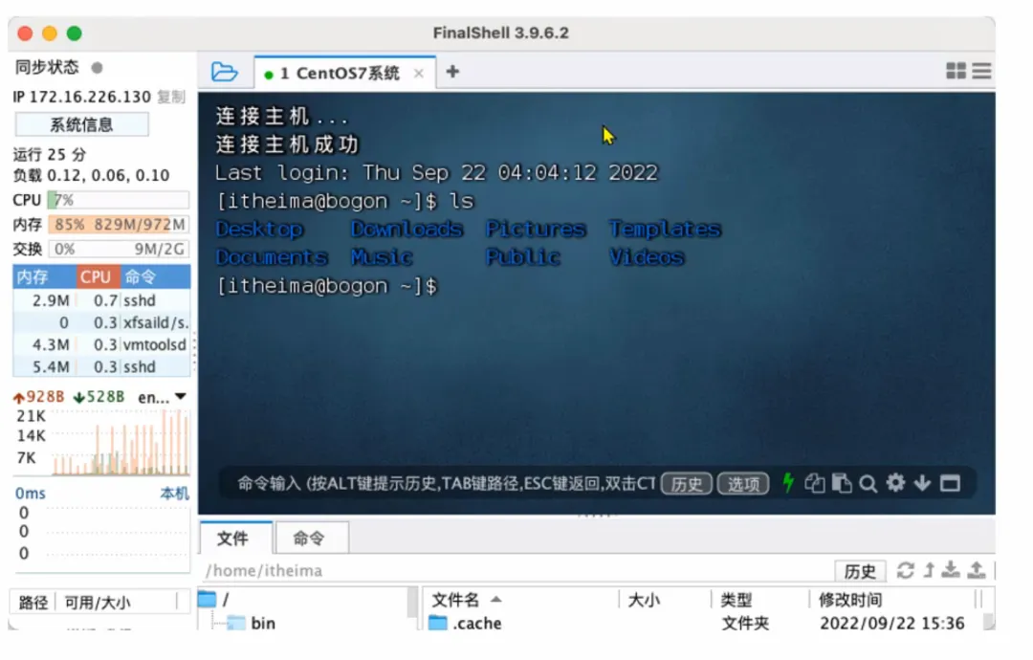
Task: Click the 可用/大小 column header
Action: (98, 603)
